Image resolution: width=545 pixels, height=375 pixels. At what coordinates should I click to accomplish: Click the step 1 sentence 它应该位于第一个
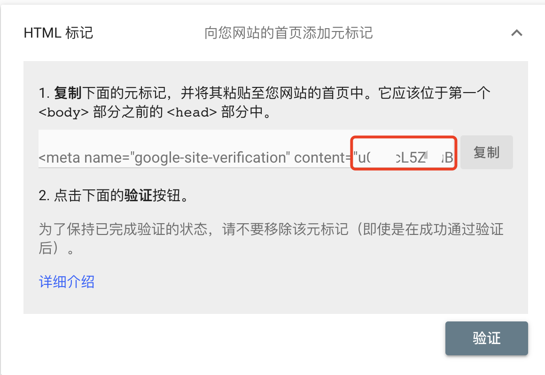click(x=435, y=93)
